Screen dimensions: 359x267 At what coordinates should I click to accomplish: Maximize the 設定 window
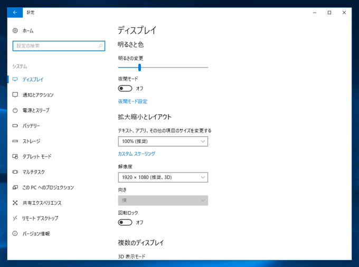pos(329,13)
